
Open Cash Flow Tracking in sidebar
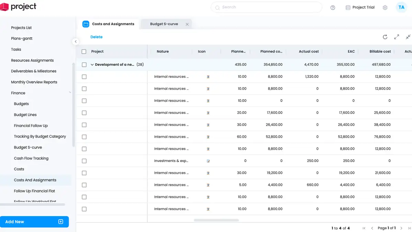coord(31,158)
